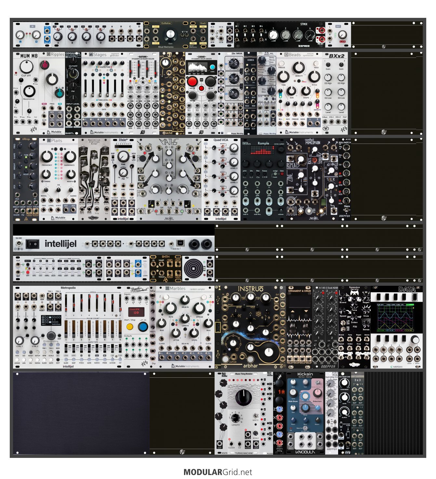Screen dimensions: 436x479
Task: Flip the Turing Machine WRITE switch
Action: click(256, 415)
